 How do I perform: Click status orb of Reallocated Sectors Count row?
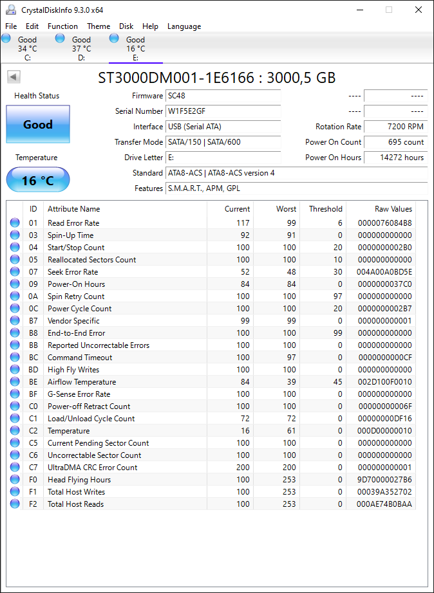(x=15, y=259)
